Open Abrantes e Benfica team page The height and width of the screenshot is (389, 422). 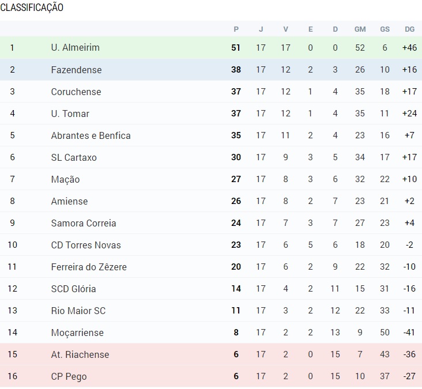point(91,135)
